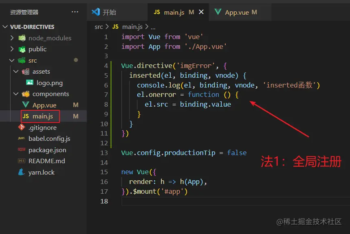The image size is (350, 234).
Task: Click the M status badge on main.js row
Action: click(x=76, y=116)
